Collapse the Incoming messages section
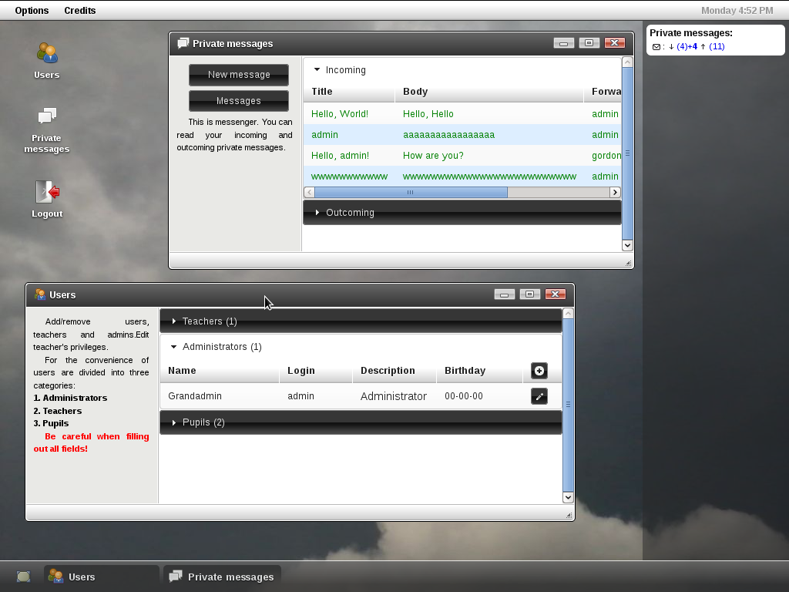 tap(339, 70)
